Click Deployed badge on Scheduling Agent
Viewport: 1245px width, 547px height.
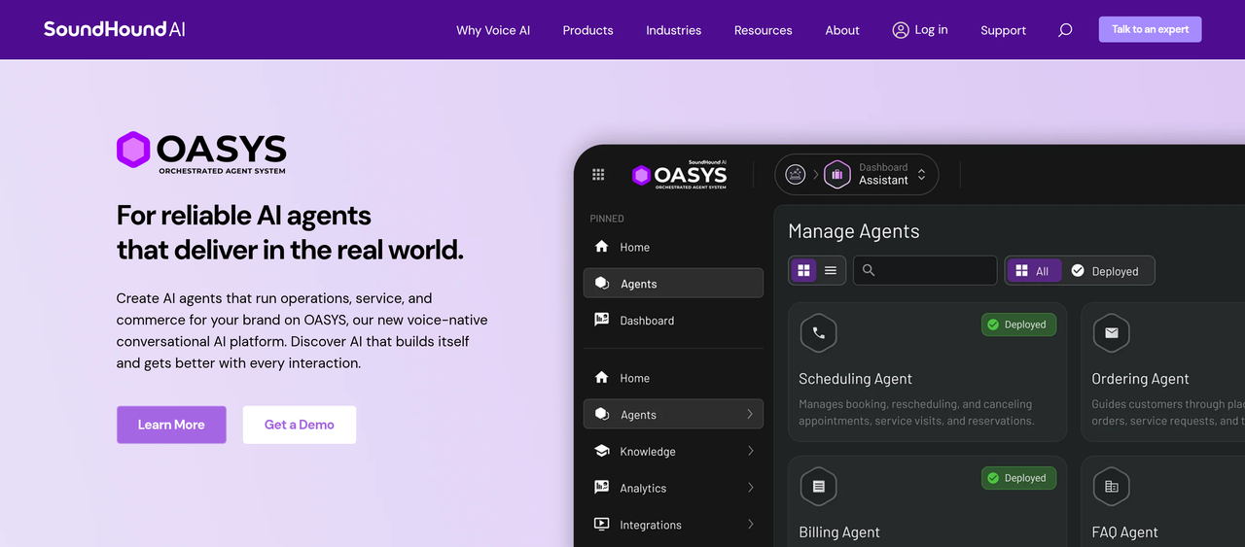pos(1018,325)
